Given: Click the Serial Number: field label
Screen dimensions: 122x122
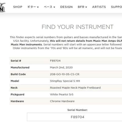Looking at the screenshot, I should 77,110.
